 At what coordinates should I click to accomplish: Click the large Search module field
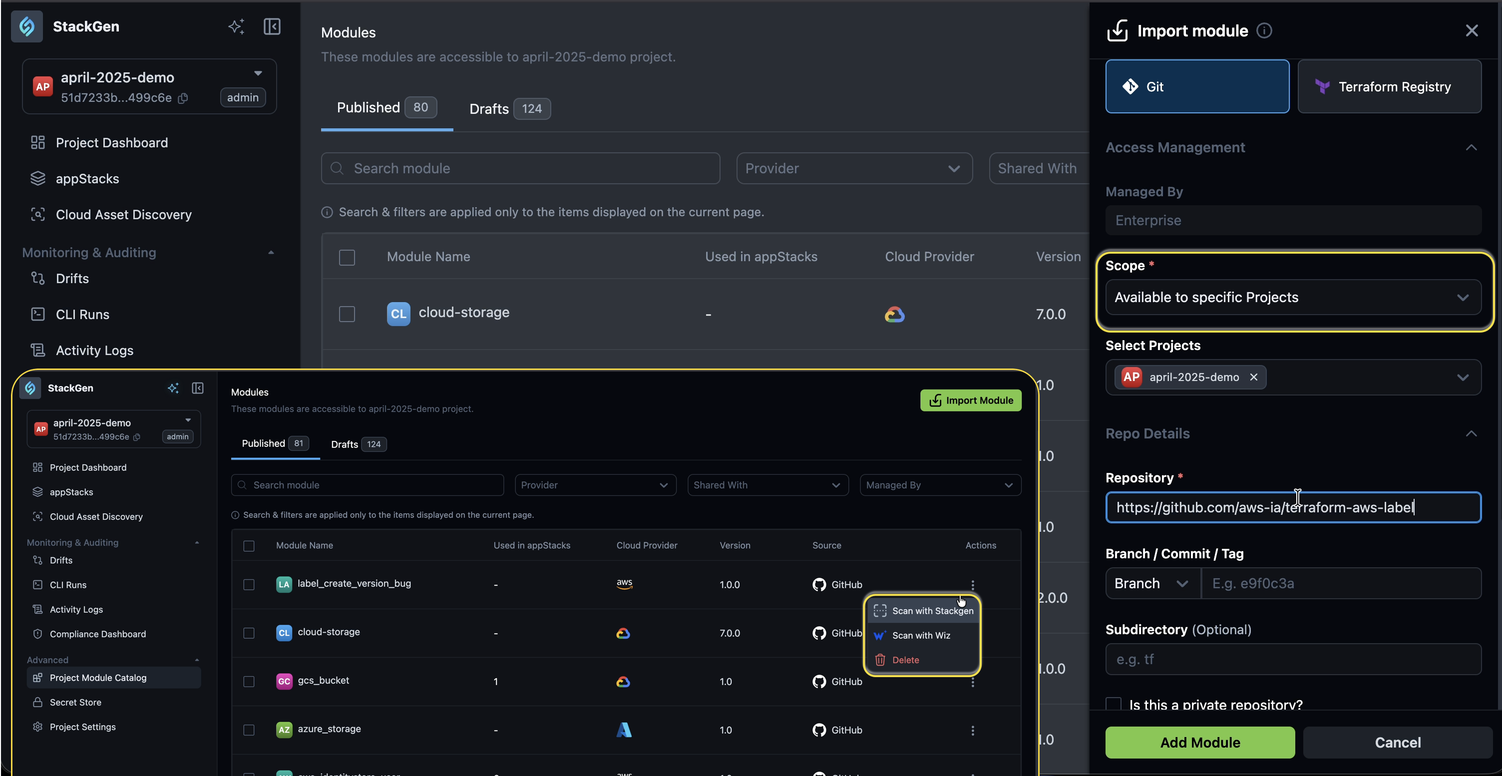point(521,168)
